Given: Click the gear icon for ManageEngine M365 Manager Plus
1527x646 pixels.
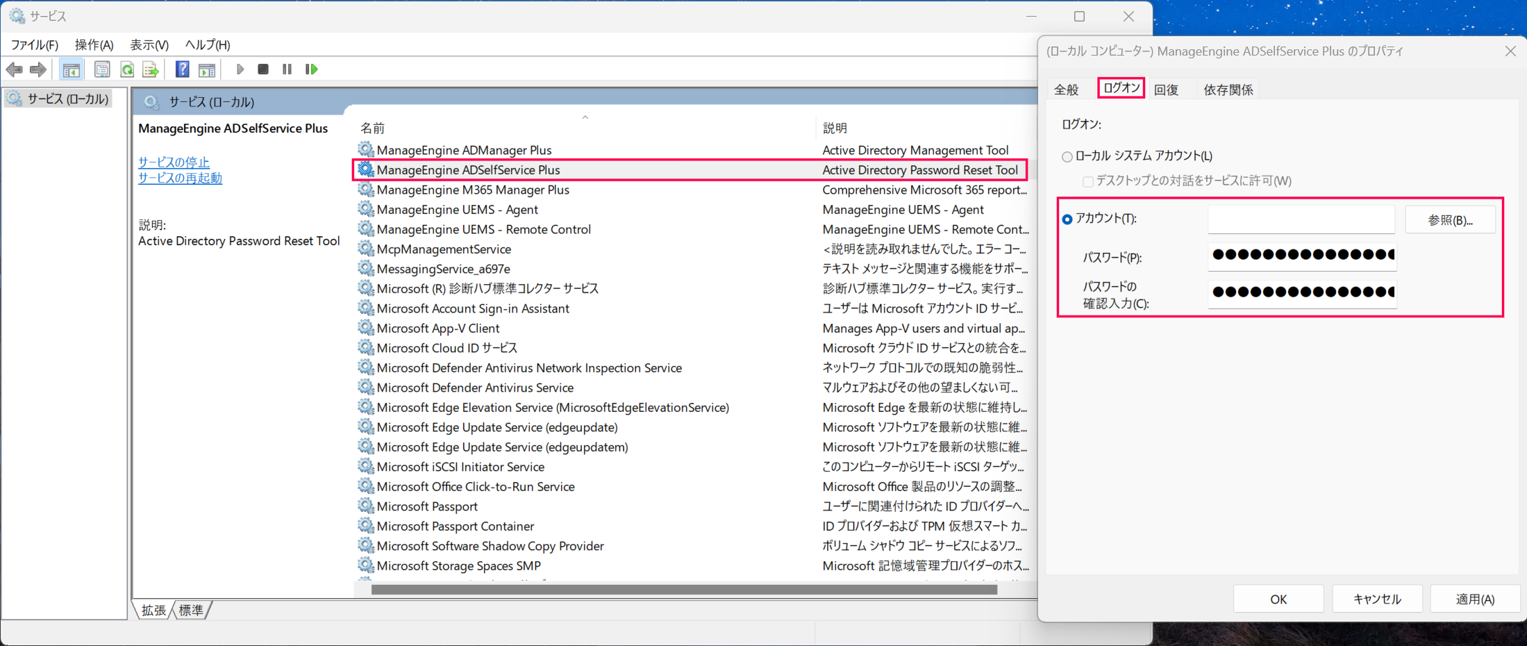Looking at the screenshot, I should [x=366, y=189].
